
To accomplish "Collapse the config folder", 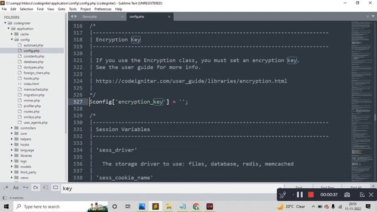I will 12,39.
